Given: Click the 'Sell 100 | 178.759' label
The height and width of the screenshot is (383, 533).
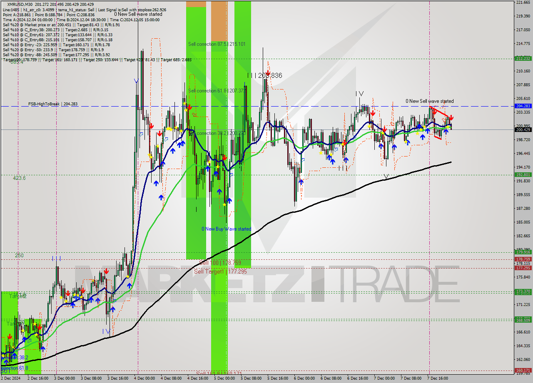Looking at the screenshot, I should tap(220, 263).
